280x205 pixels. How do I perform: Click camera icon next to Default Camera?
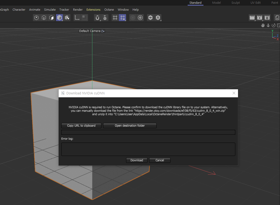[103, 31]
